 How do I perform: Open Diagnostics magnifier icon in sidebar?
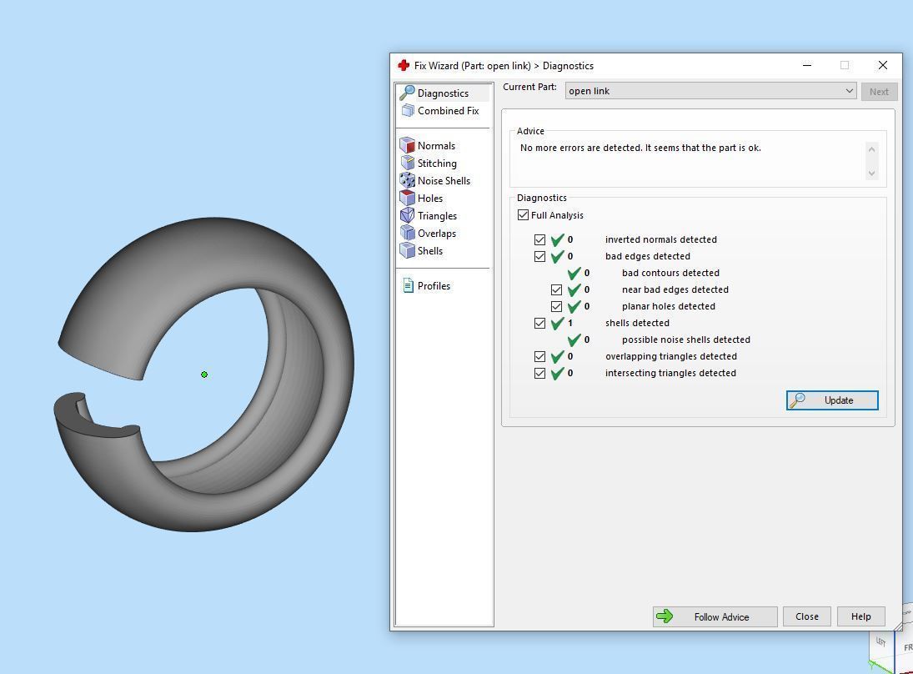click(407, 93)
